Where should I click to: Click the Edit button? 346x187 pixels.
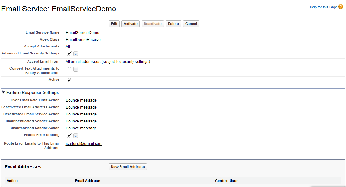pos(114,24)
